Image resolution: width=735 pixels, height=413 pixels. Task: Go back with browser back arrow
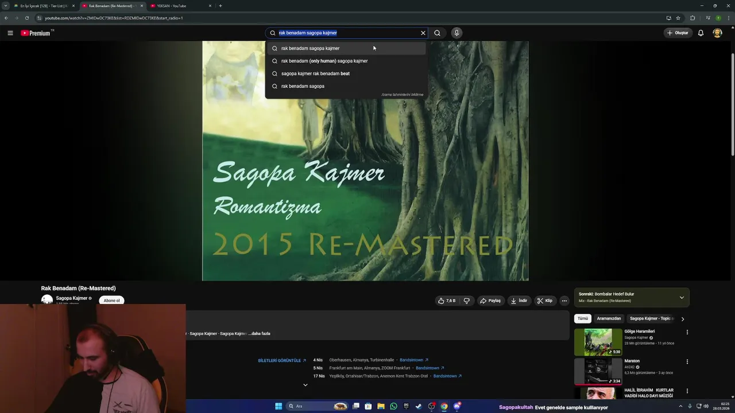[6, 18]
